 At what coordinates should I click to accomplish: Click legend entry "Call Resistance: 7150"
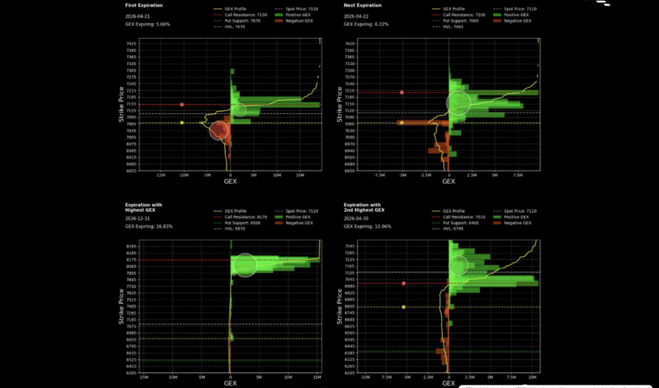tap(240, 15)
